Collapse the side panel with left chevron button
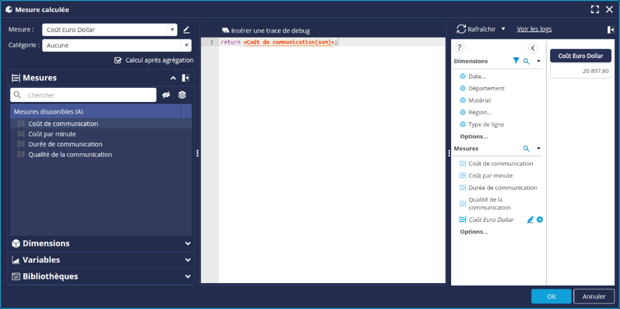This screenshot has width=620, height=309. click(x=533, y=48)
